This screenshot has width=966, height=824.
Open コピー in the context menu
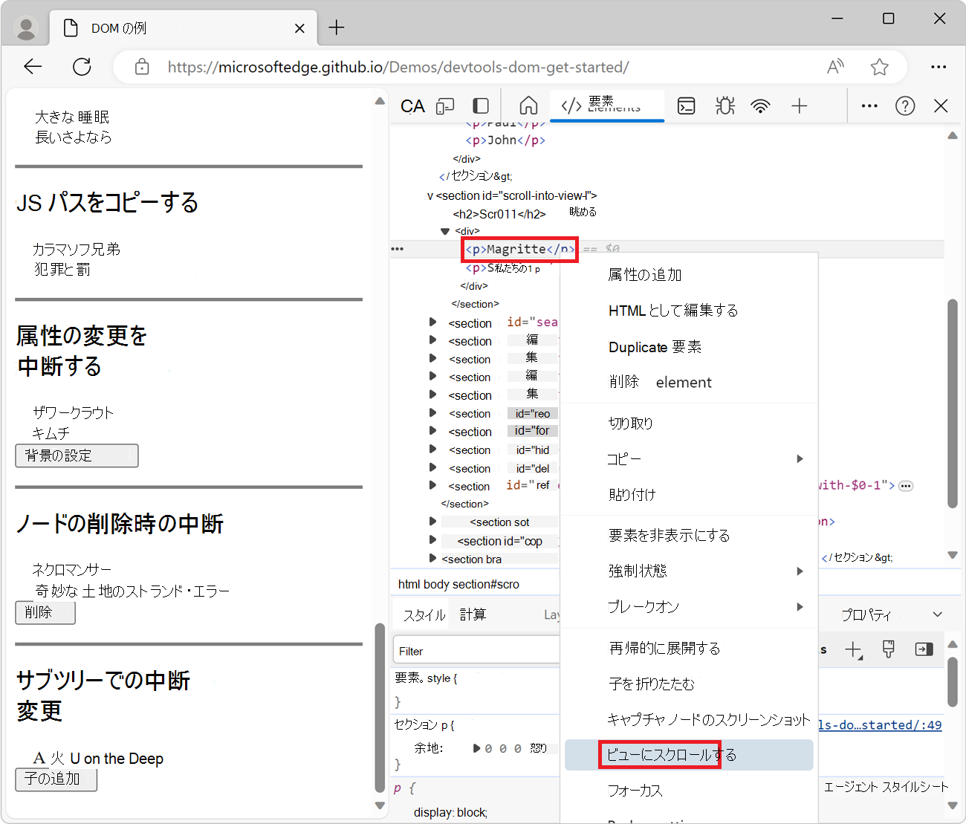pos(689,459)
